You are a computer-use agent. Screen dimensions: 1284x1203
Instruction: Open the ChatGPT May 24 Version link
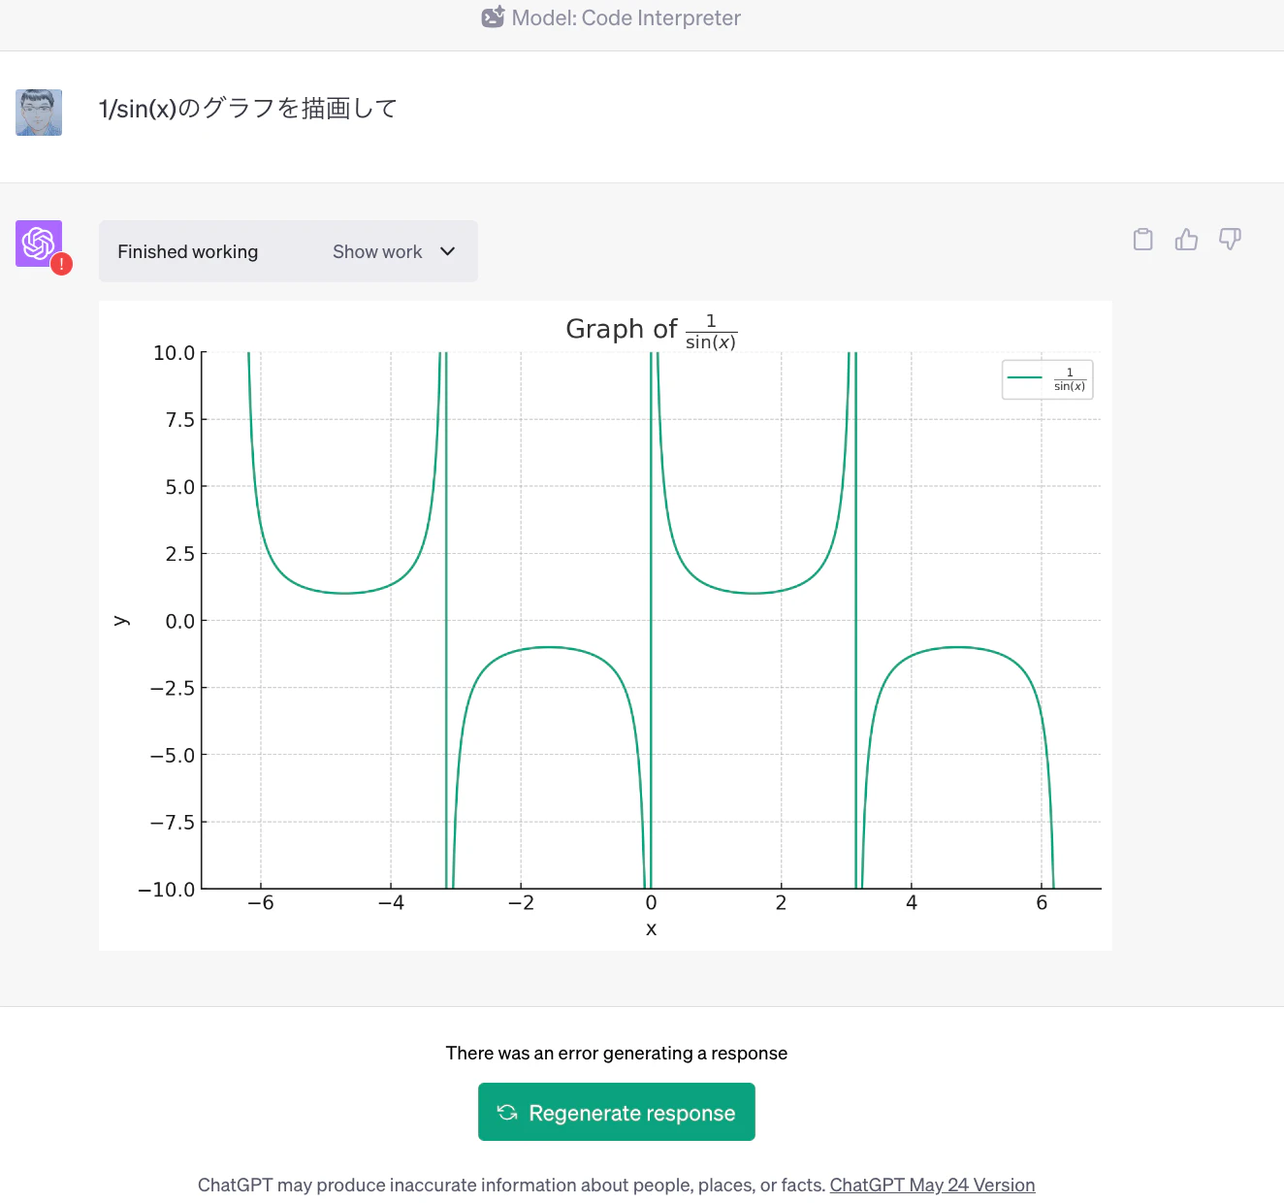932,1185
